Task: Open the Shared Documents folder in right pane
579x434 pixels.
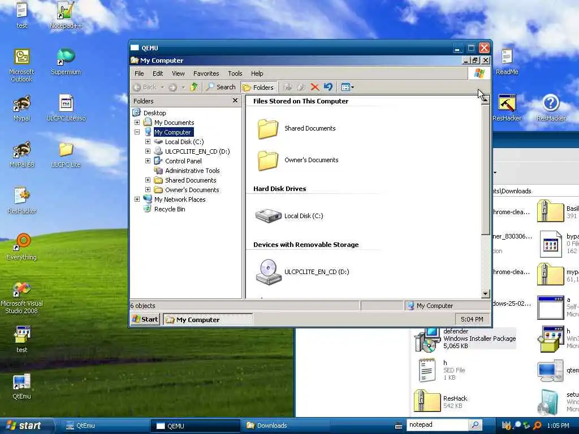Action: 296,128
